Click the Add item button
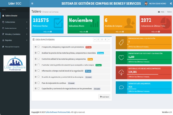The width and height of the screenshot is (173, 115). point(104,97)
